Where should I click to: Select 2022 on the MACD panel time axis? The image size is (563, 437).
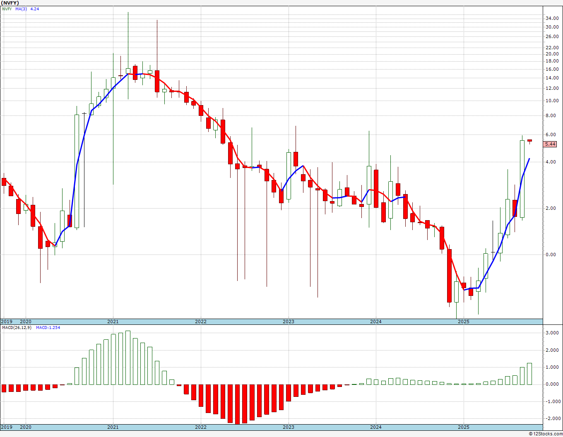[201, 427]
